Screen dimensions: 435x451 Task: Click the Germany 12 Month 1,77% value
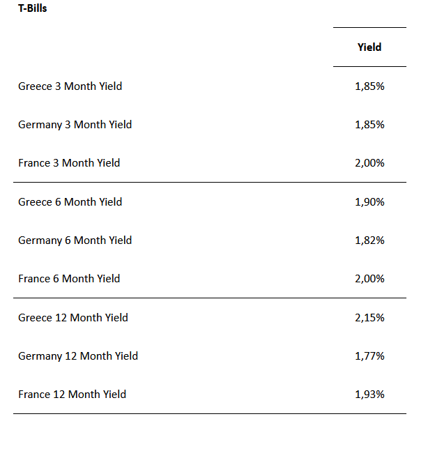coord(369,356)
